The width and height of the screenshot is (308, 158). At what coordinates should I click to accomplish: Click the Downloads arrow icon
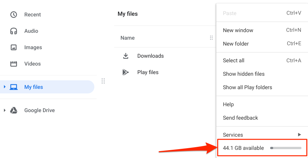(x=126, y=56)
